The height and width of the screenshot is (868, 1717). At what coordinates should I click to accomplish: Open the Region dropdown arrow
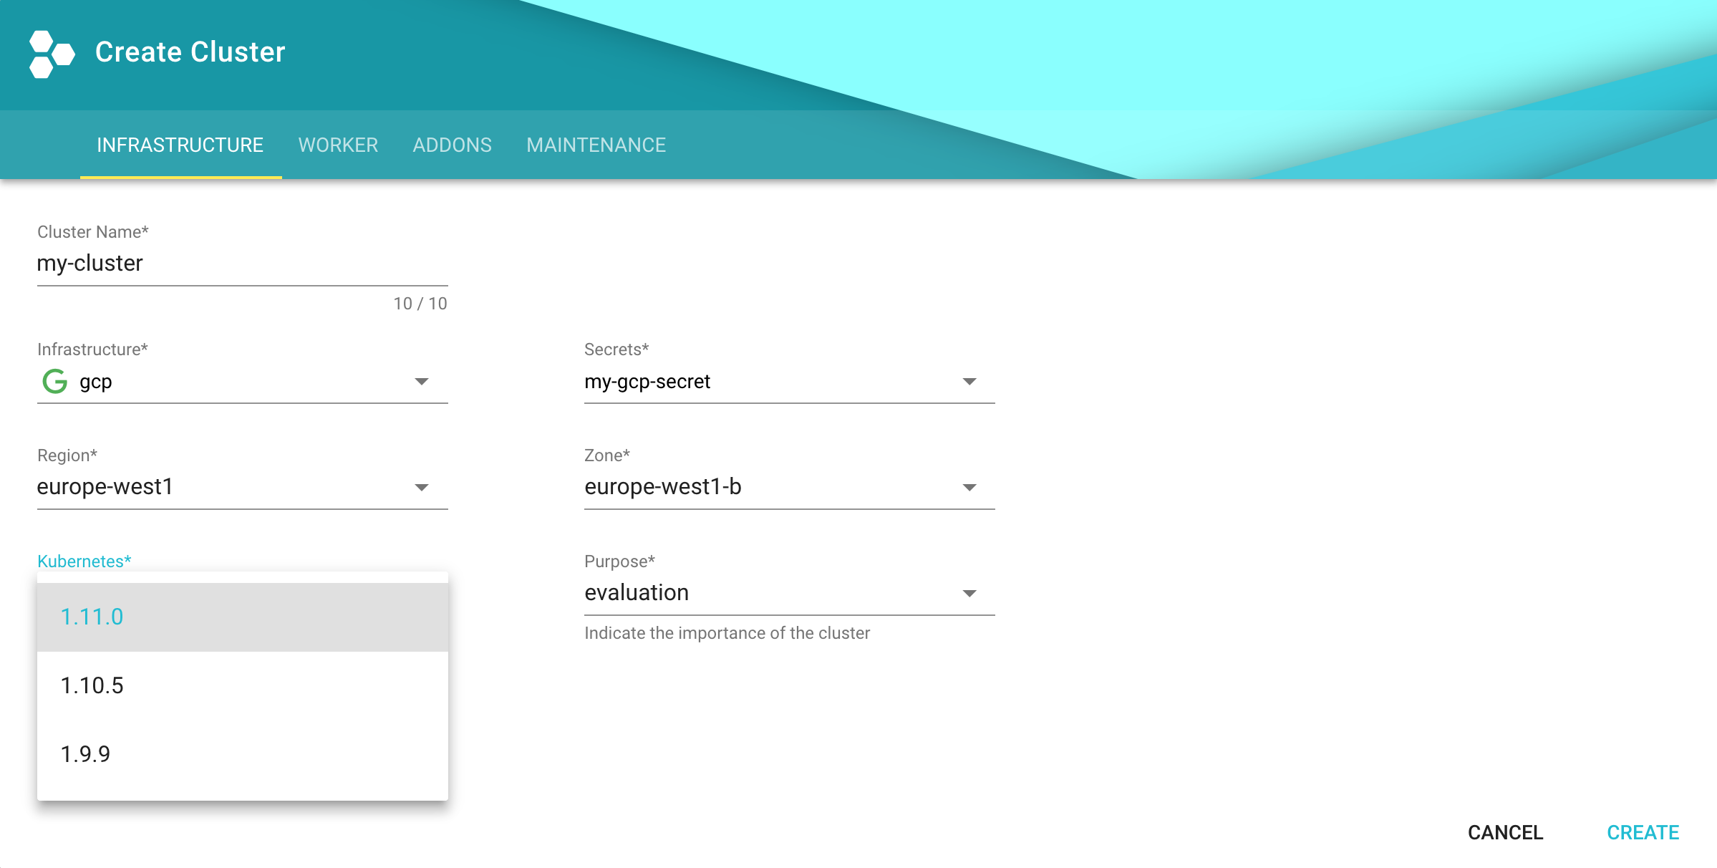pyautogui.click(x=422, y=488)
